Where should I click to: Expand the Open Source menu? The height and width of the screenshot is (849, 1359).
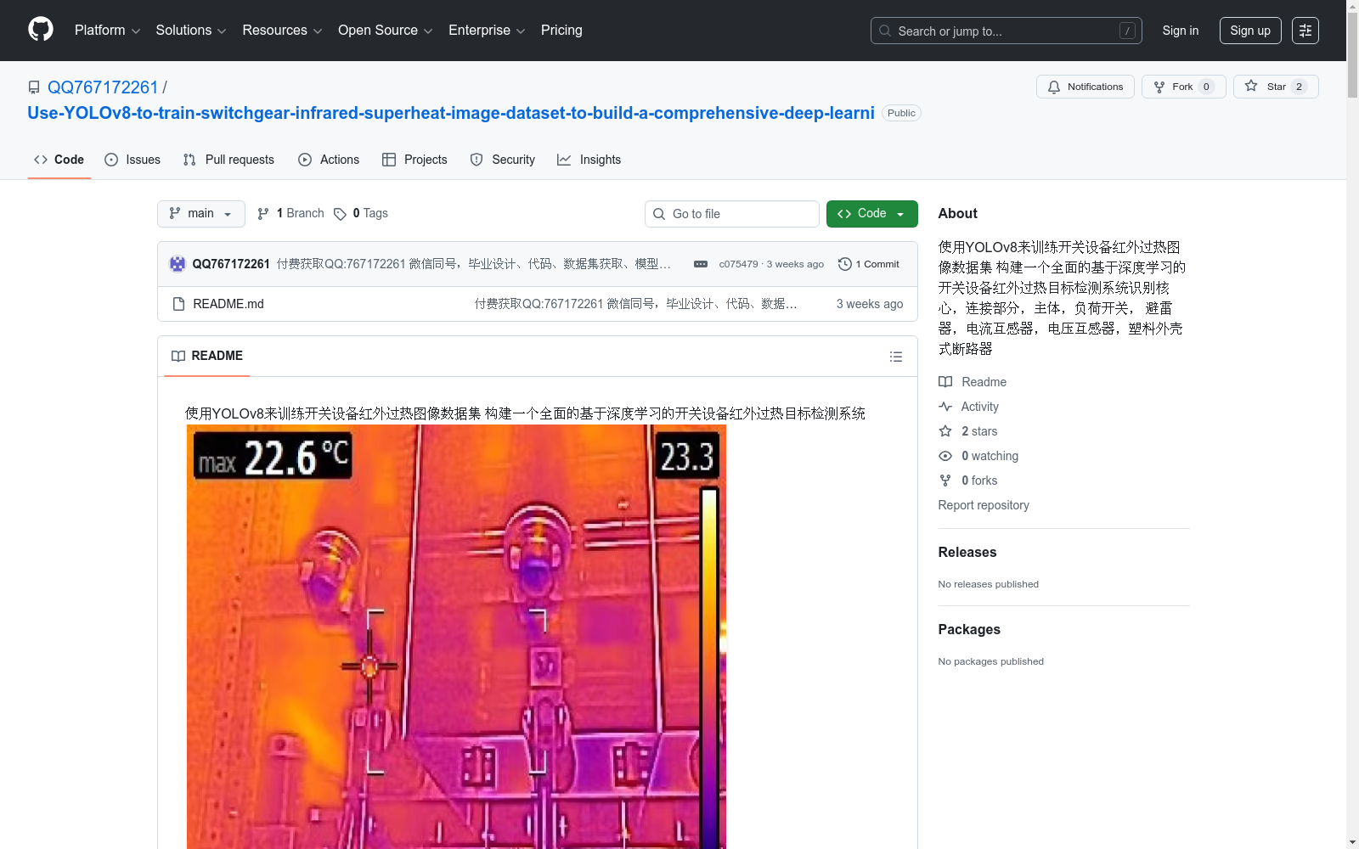[x=386, y=31]
